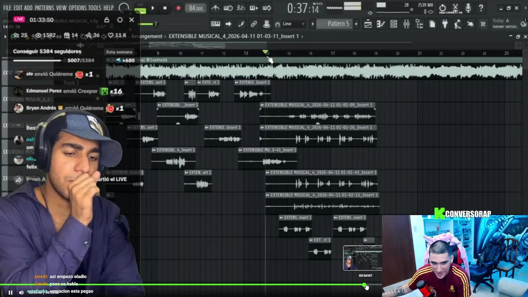Toggle blend recording overdub
This screenshot has height=297, width=528.
(x=254, y=8)
